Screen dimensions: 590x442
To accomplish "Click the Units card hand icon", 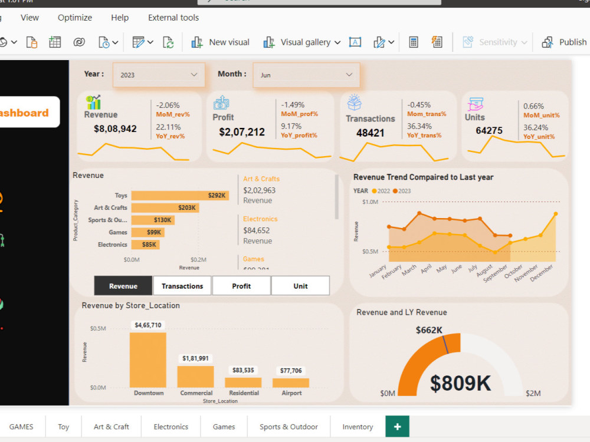I will tap(475, 104).
